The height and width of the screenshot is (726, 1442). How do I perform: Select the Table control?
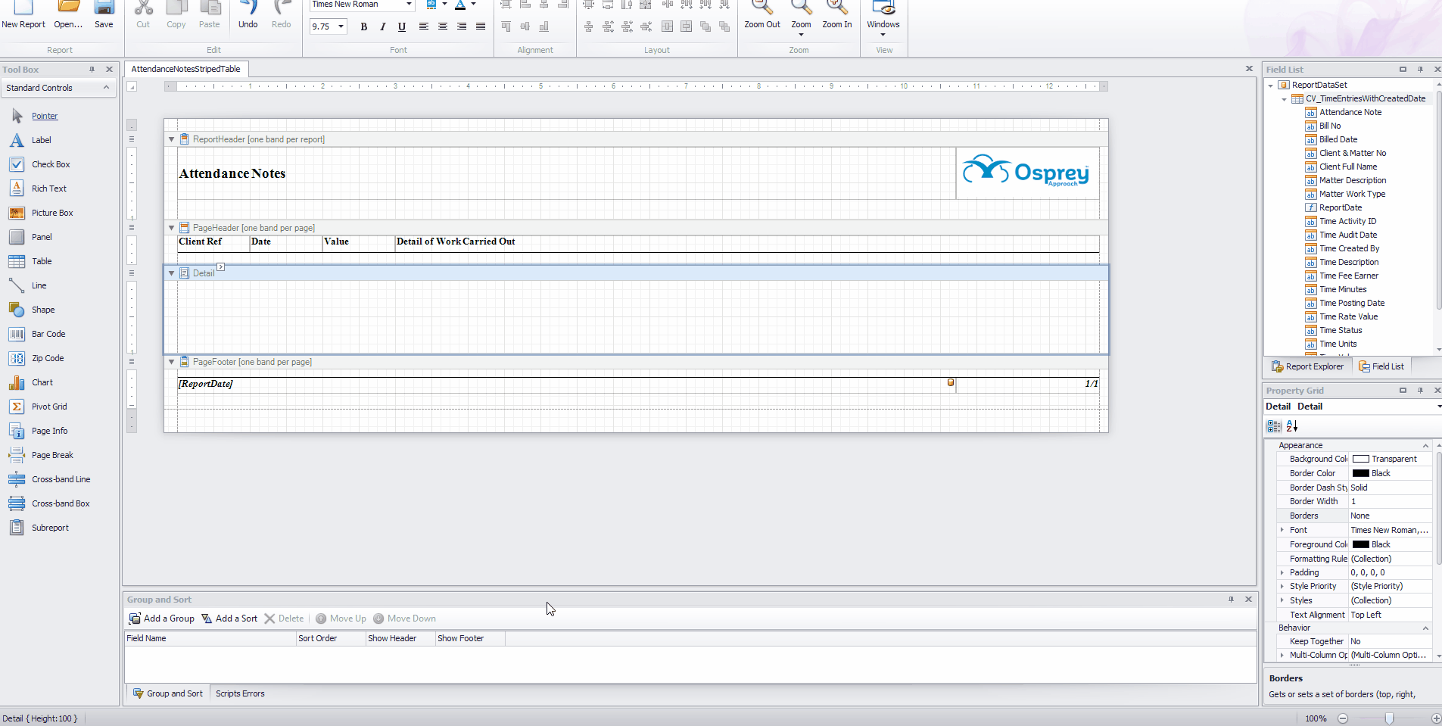(42, 261)
